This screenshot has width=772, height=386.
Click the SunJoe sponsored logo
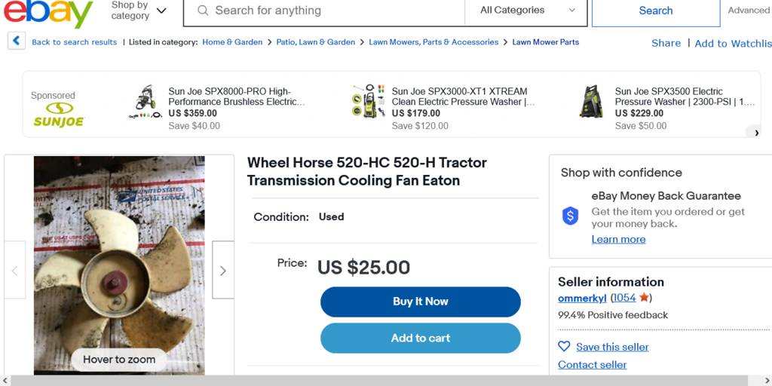[59, 115]
